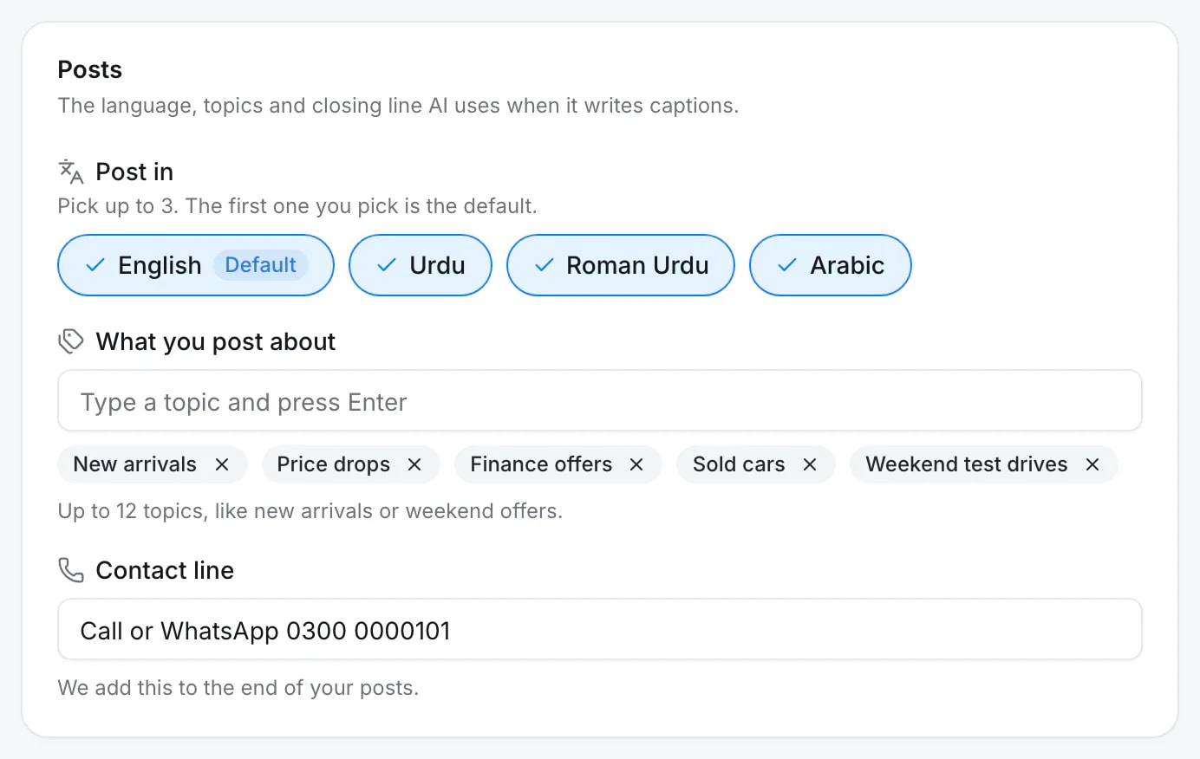The width and height of the screenshot is (1200, 759).
Task: Click the Sold cars label text
Action: click(x=739, y=464)
